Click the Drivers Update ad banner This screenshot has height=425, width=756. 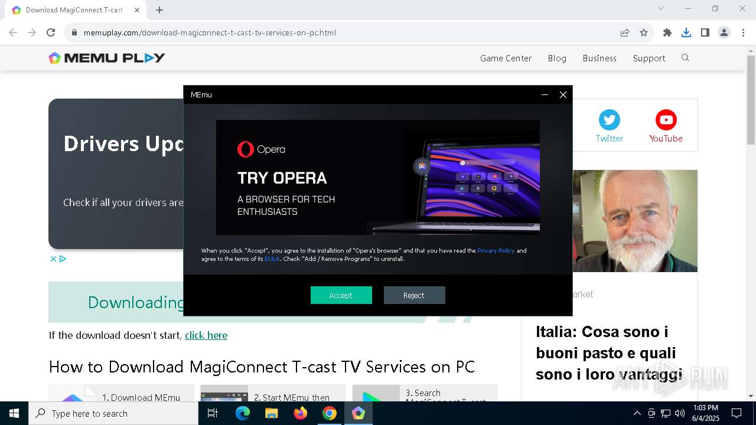click(x=116, y=174)
